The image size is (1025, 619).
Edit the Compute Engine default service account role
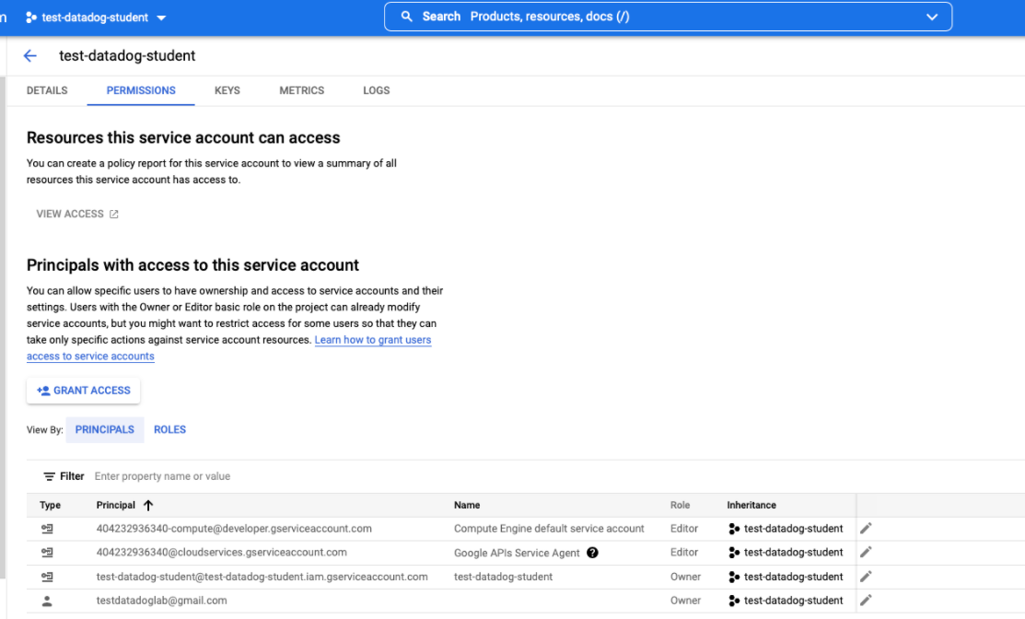[864, 529]
